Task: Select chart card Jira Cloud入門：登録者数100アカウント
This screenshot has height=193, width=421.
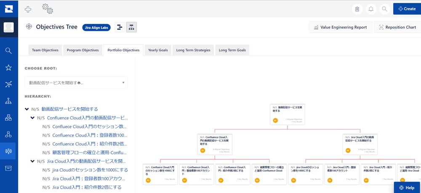Action: point(342,174)
